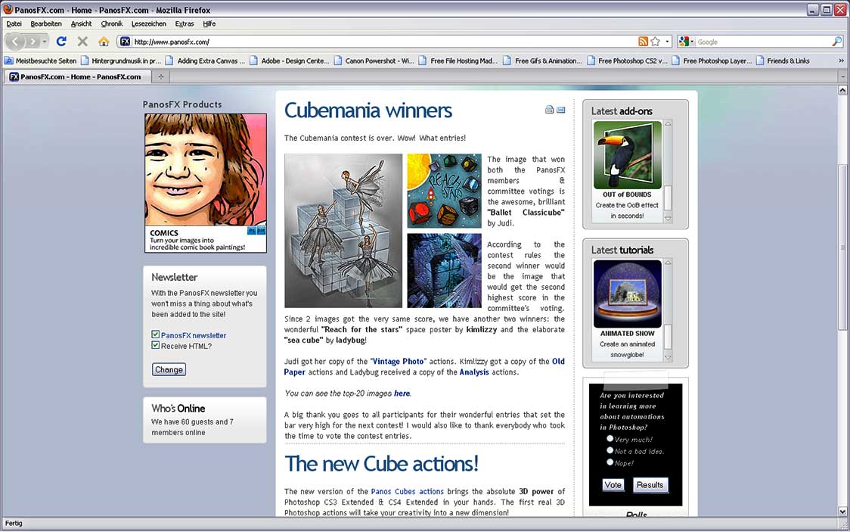
Task: Open the Meistbesuchte Seiten bookmark folder
Action: [41, 61]
